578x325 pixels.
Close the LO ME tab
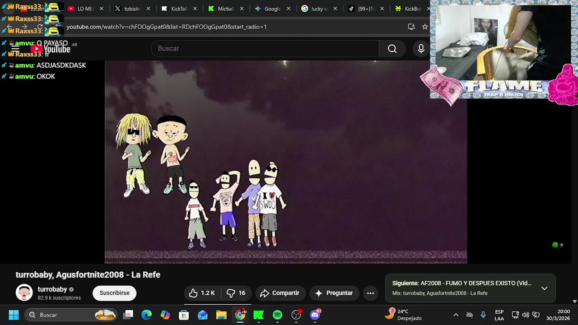point(101,9)
